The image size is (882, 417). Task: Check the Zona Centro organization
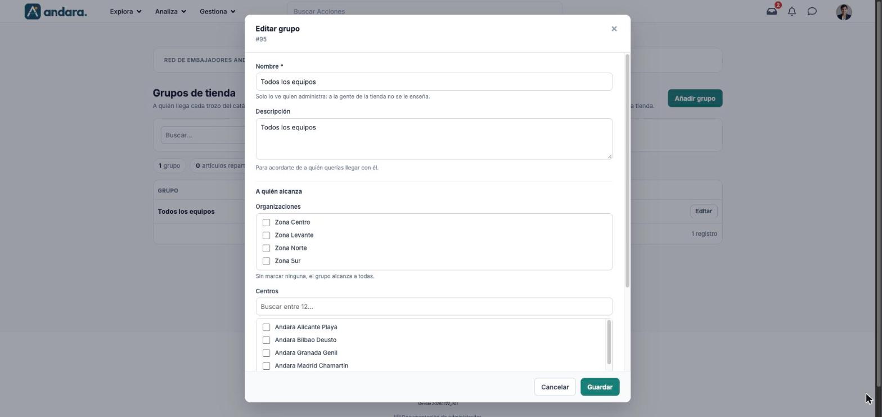click(267, 222)
